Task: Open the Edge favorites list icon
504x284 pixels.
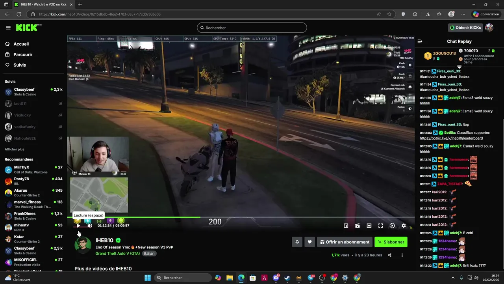Action: click(x=439, y=14)
